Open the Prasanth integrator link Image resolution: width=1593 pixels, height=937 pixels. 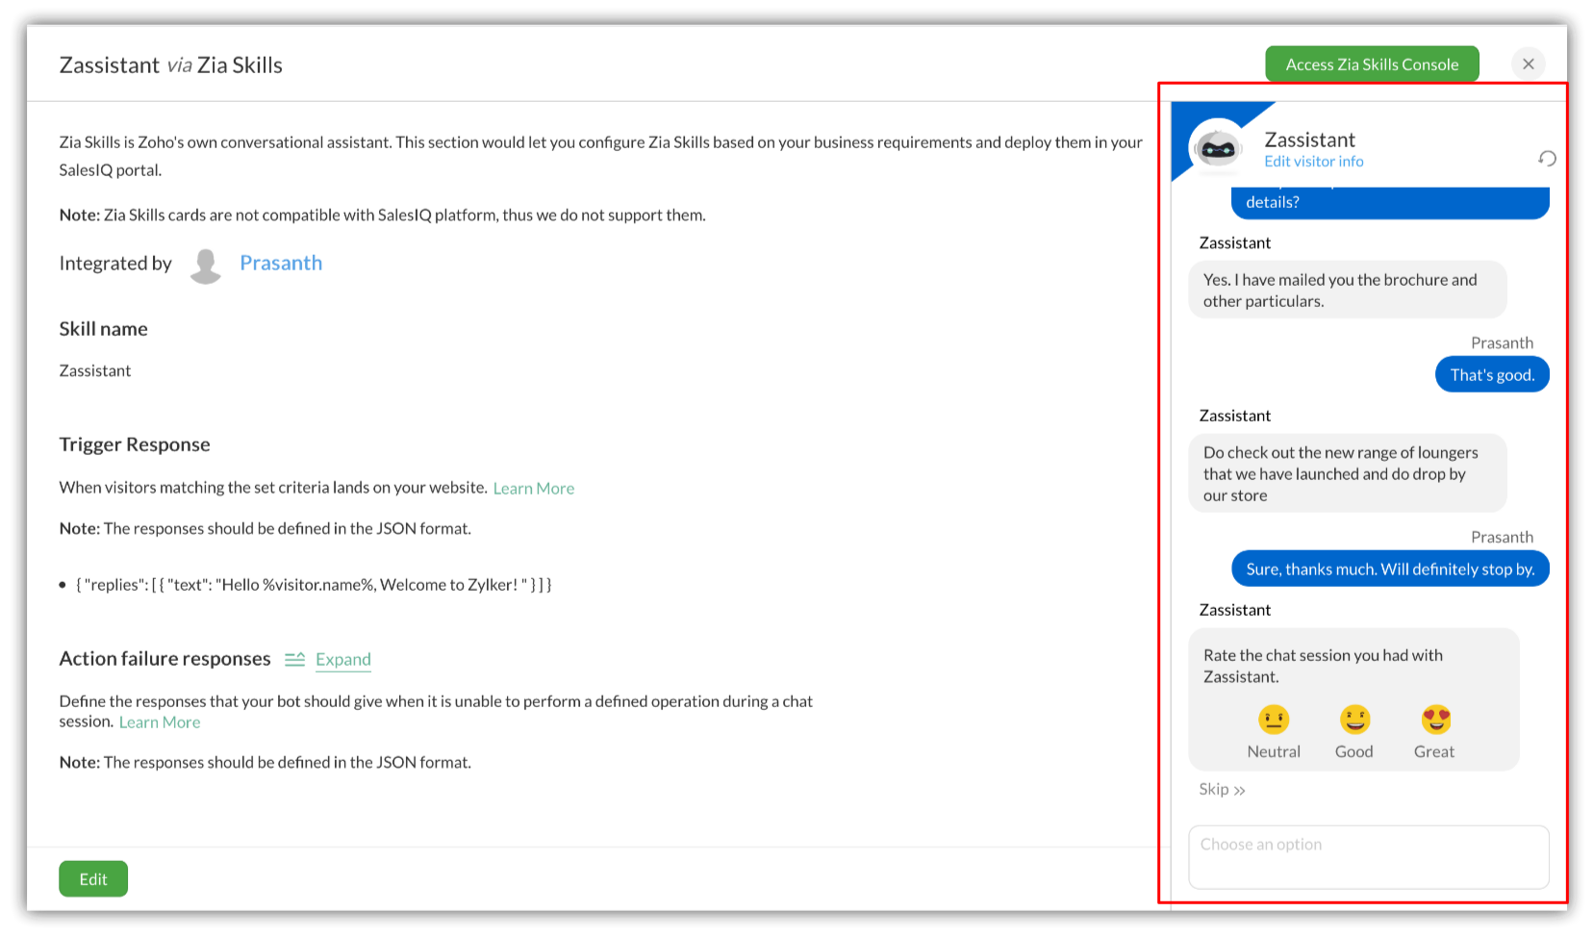(281, 264)
